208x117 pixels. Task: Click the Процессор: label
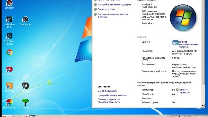(x=147, y=51)
